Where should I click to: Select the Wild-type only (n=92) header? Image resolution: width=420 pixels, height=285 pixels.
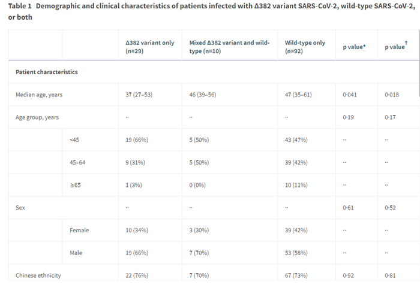(x=305, y=46)
